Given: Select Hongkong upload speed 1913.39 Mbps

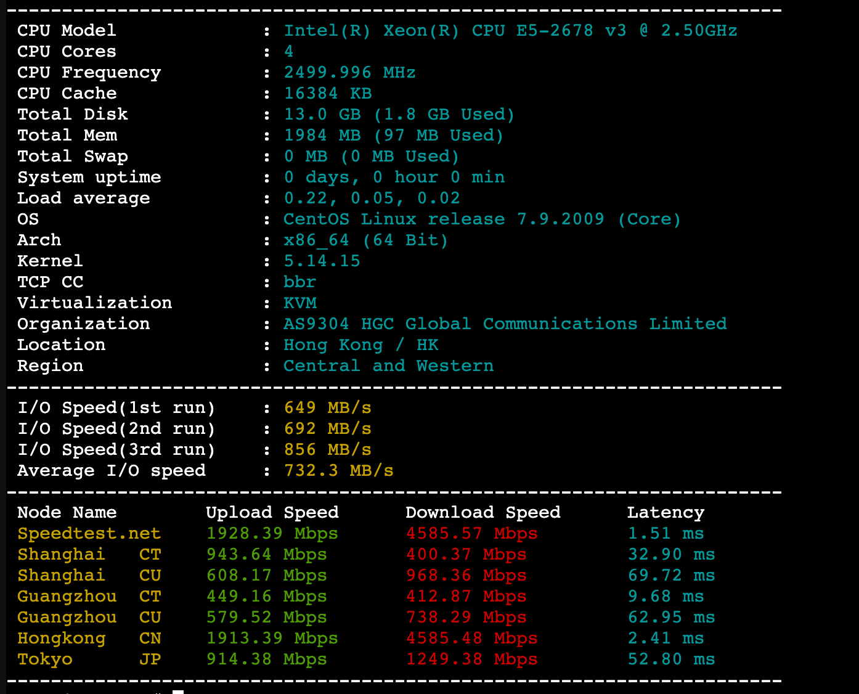Looking at the screenshot, I should (x=272, y=639).
